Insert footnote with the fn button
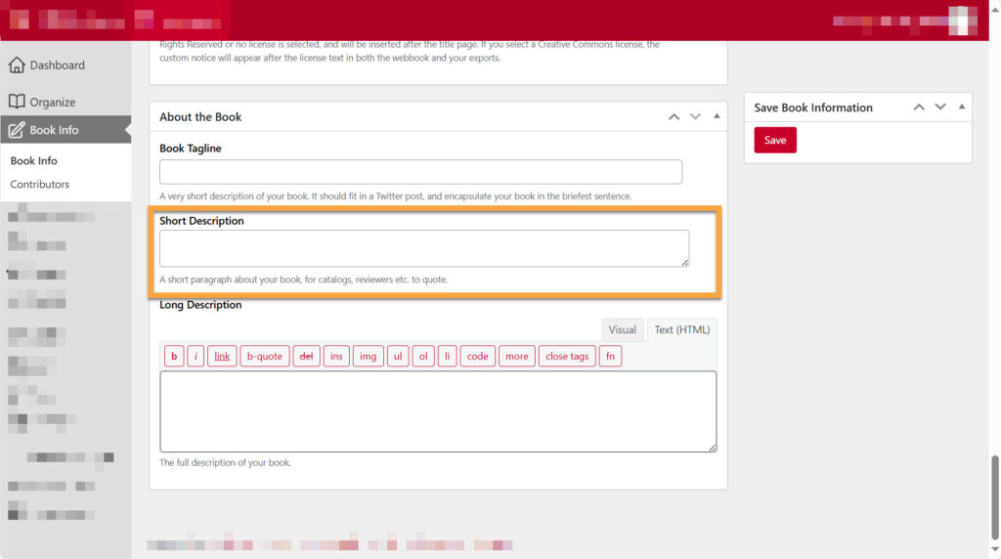1001x559 pixels. point(610,357)
